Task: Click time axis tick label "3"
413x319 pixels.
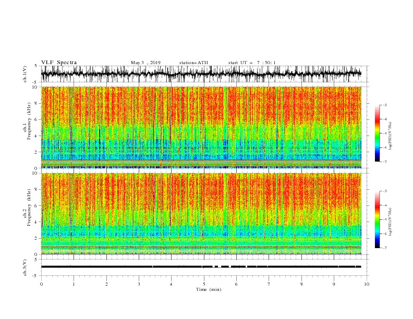Action: (x=139, y=284)
